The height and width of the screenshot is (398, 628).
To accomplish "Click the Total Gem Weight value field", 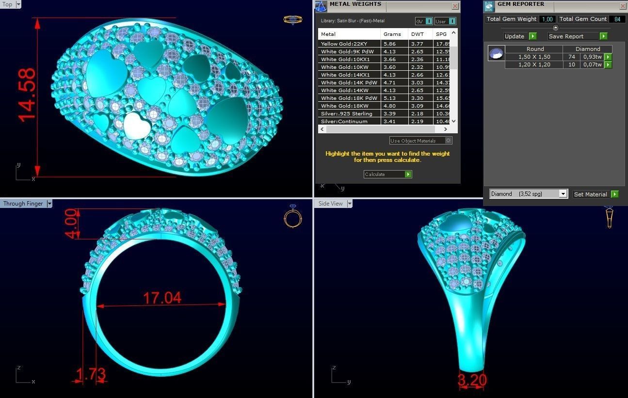I will (547, 19).
